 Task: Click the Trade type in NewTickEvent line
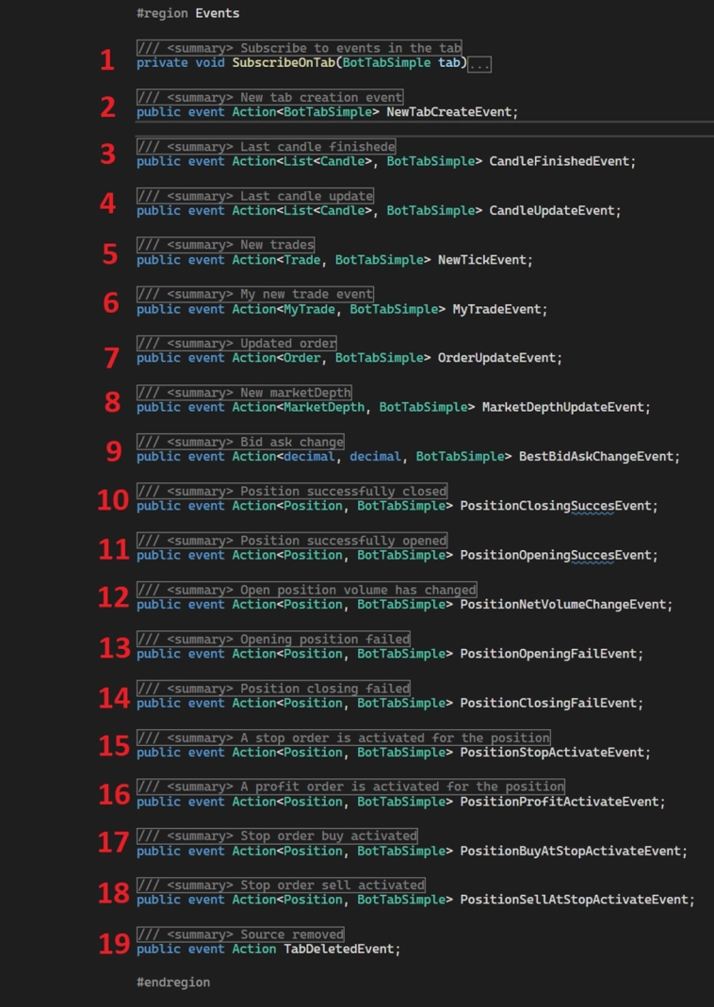tap(301, 260)
